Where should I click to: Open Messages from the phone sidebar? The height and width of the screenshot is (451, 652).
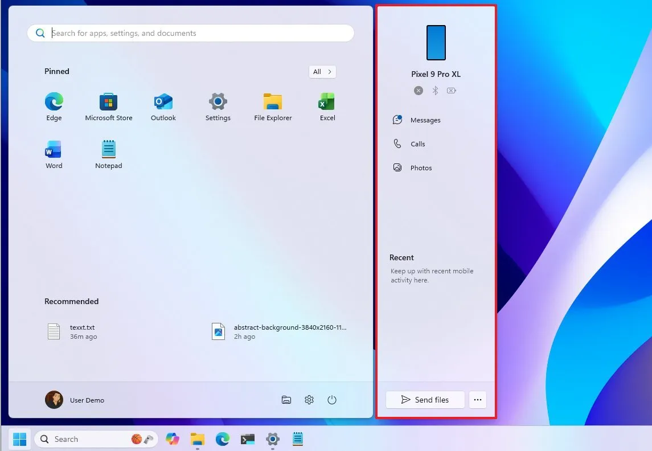[x=425, y=120]
